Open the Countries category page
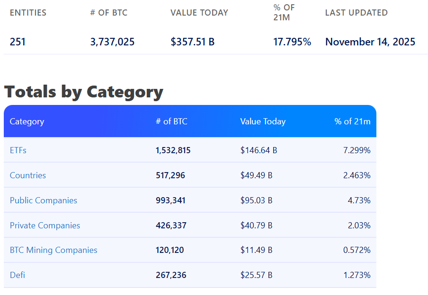Image resolution: width=428 pixels, height=295 pixels. (27, 175)
